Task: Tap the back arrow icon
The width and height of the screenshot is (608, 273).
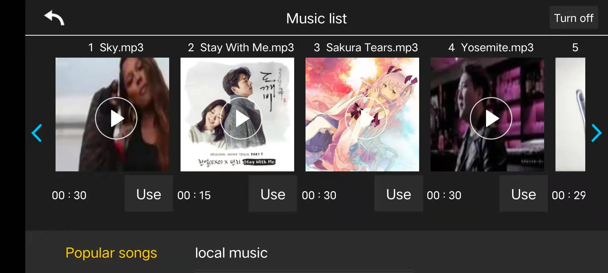Action: [x=54, y=18]
